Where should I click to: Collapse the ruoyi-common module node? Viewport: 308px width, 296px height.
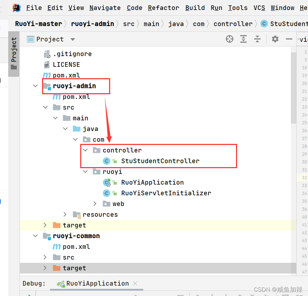(35, 236)
